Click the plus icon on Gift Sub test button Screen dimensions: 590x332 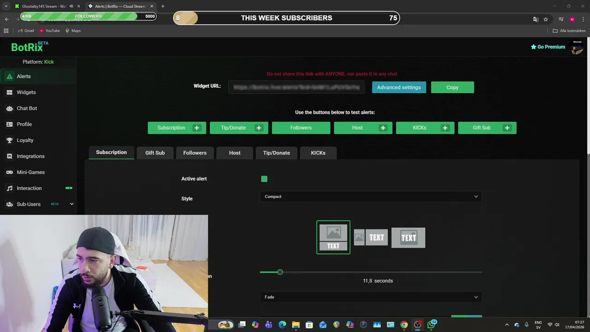(507, 128)
